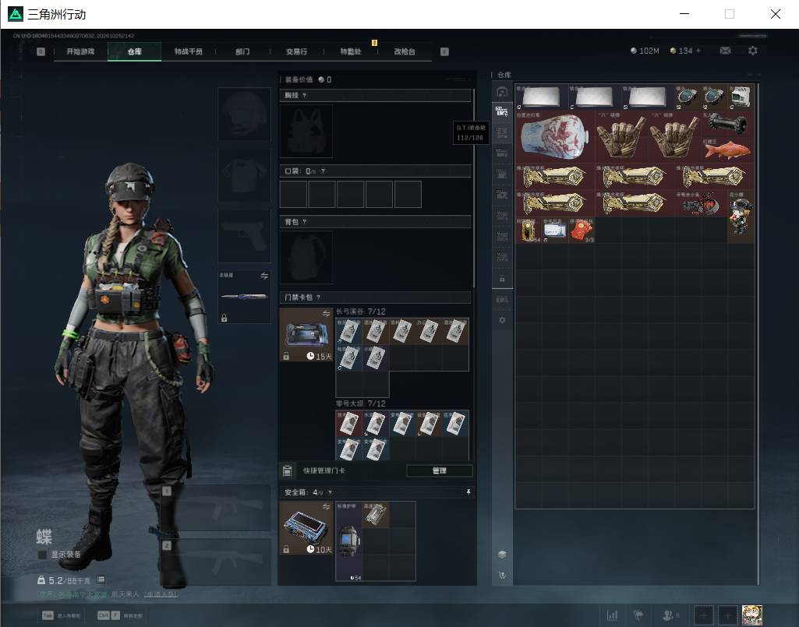Screen dimensions: 799x627
Task: Switch to the 改枪台 tab
Action: [x=405, y=51]
